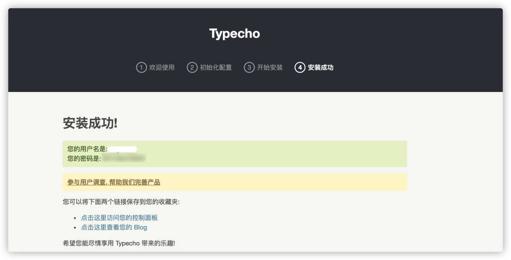The height and width of the screenshot is (260, 511).
Task: Click the 您的用户名是 line
Action: coord(102,149)
